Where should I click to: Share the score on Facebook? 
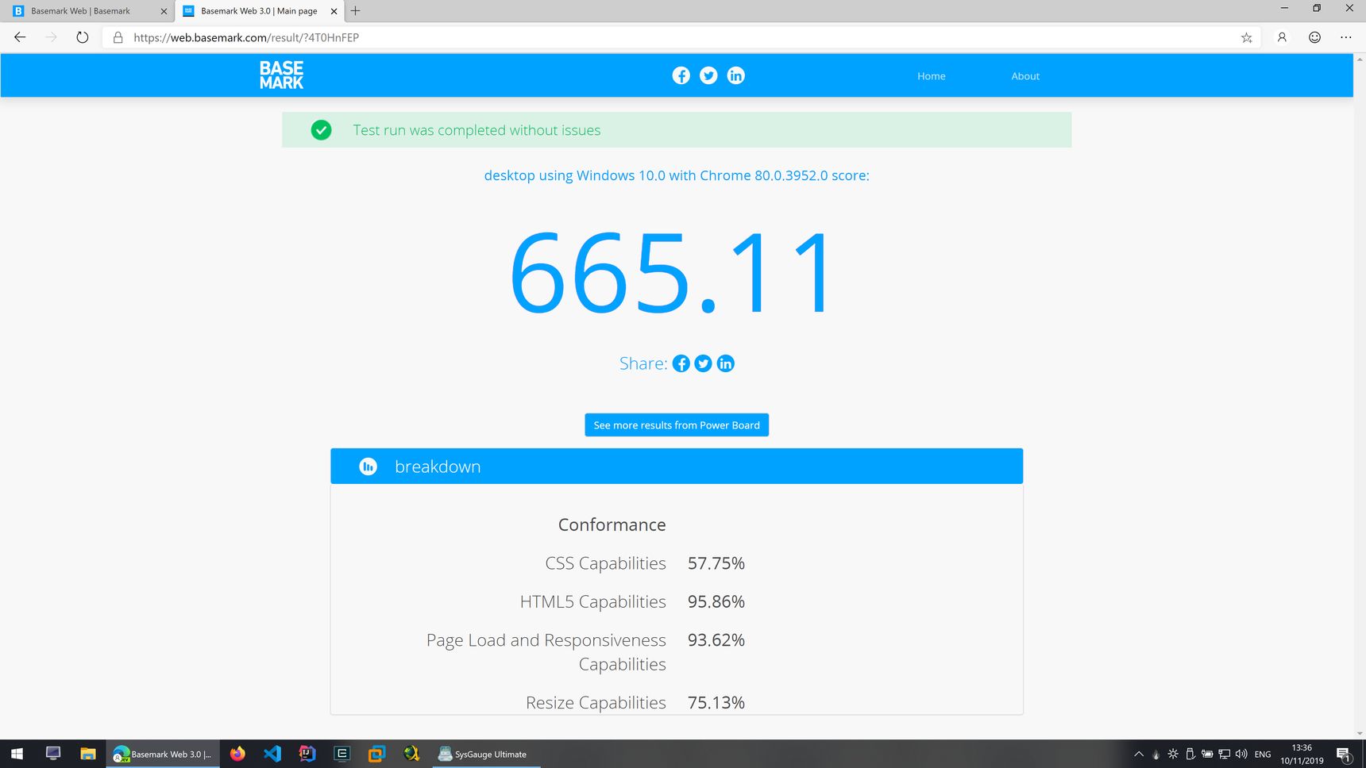pos(681,363)
